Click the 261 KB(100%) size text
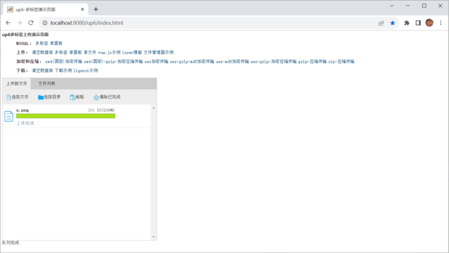 tap(101, 110)
